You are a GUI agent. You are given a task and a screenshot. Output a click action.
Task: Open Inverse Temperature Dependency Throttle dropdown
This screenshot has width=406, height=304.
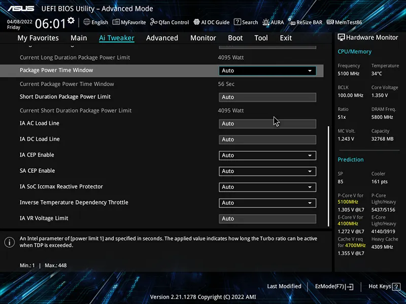coord(267,203)
